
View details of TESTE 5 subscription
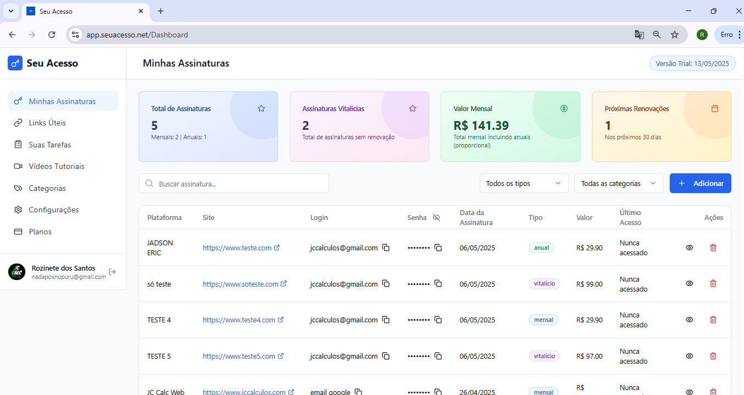click(690, 356)
